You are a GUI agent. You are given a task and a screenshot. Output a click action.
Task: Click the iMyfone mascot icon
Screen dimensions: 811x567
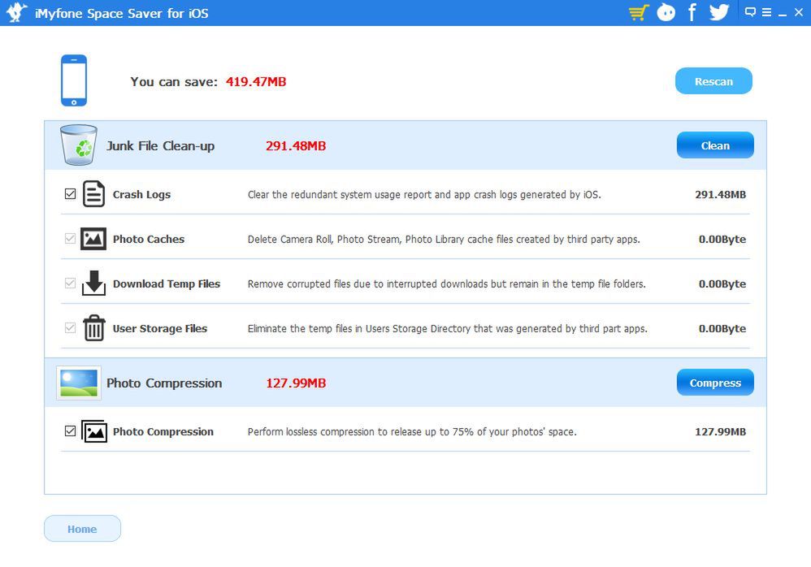(x=666, y=12)
